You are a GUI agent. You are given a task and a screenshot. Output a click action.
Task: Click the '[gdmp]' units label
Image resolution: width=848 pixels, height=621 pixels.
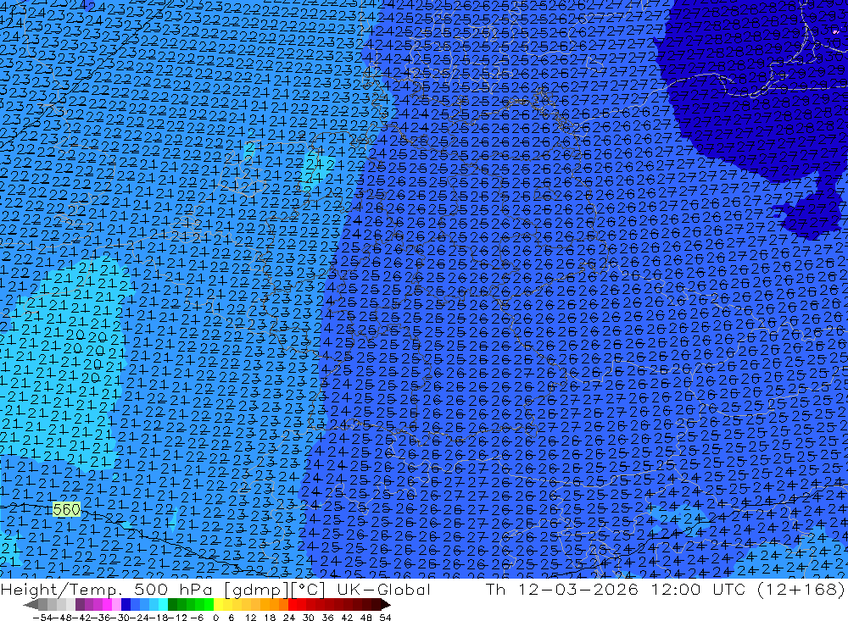tap(255, 589)
